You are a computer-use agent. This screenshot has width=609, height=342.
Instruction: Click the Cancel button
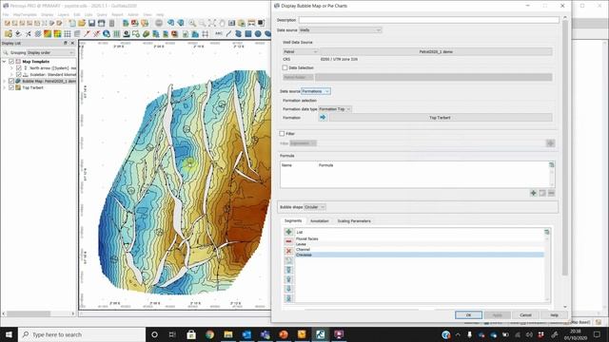(525, 314)
